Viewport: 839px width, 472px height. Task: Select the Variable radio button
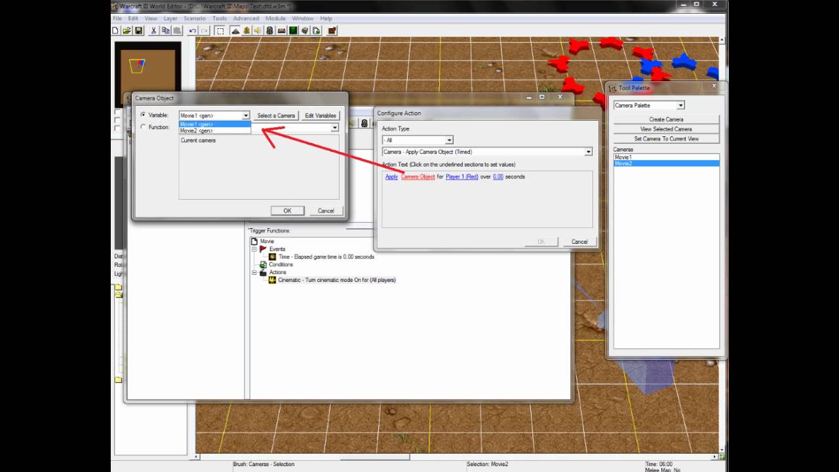[x=143, y=115]
